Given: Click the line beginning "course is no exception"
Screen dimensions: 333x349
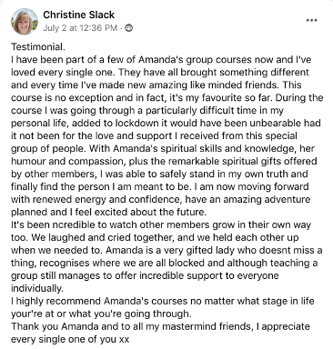Looking at the screenshot, I should tap(167, 98).
